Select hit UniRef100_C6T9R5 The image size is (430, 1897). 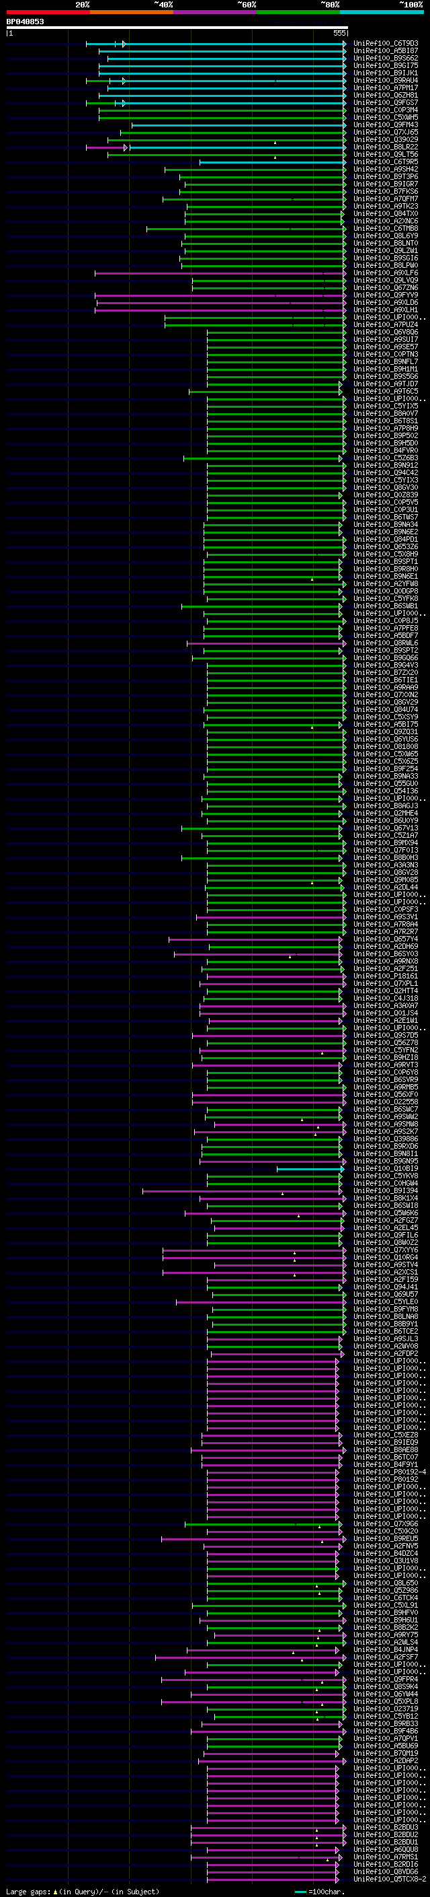[385, 162]
